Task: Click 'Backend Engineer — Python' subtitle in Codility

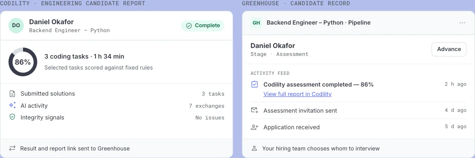Action: (69, 30)
